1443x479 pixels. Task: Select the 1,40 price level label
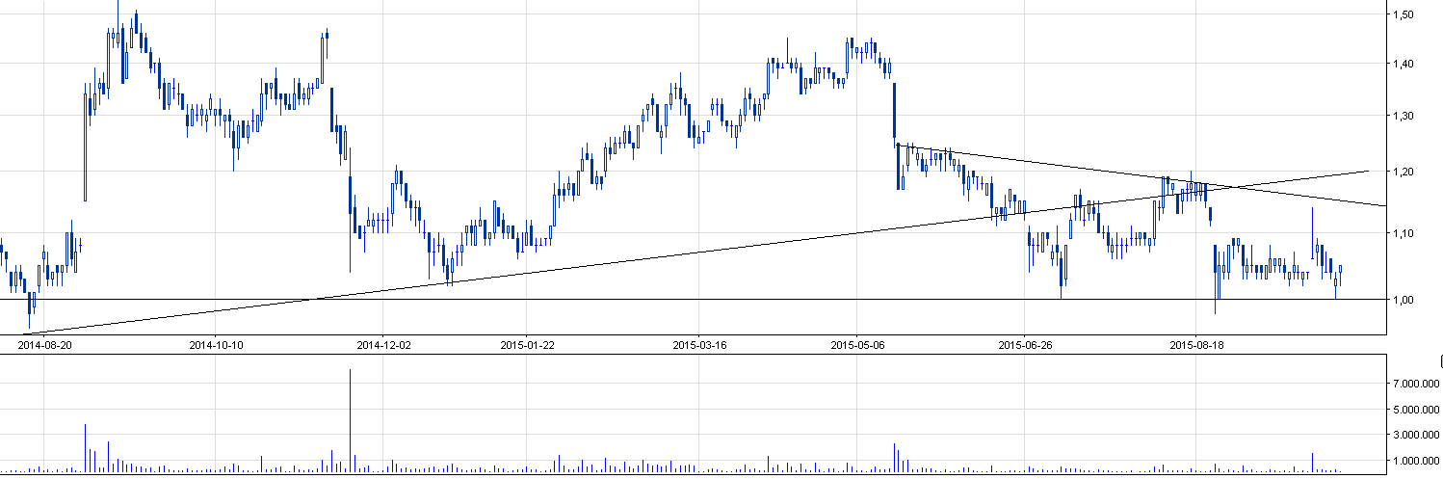point(1402,64)
